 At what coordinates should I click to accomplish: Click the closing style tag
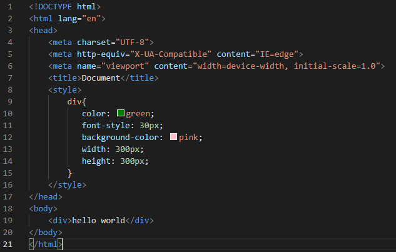pyautogui.click(x=67, y=185)
